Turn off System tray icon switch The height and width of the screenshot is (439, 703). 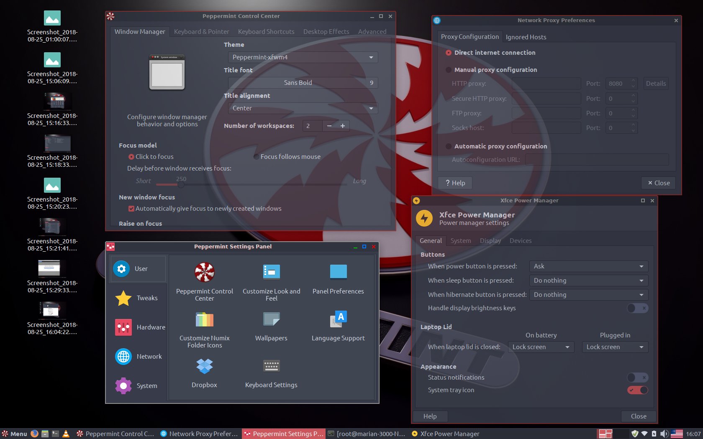[637, 390]
